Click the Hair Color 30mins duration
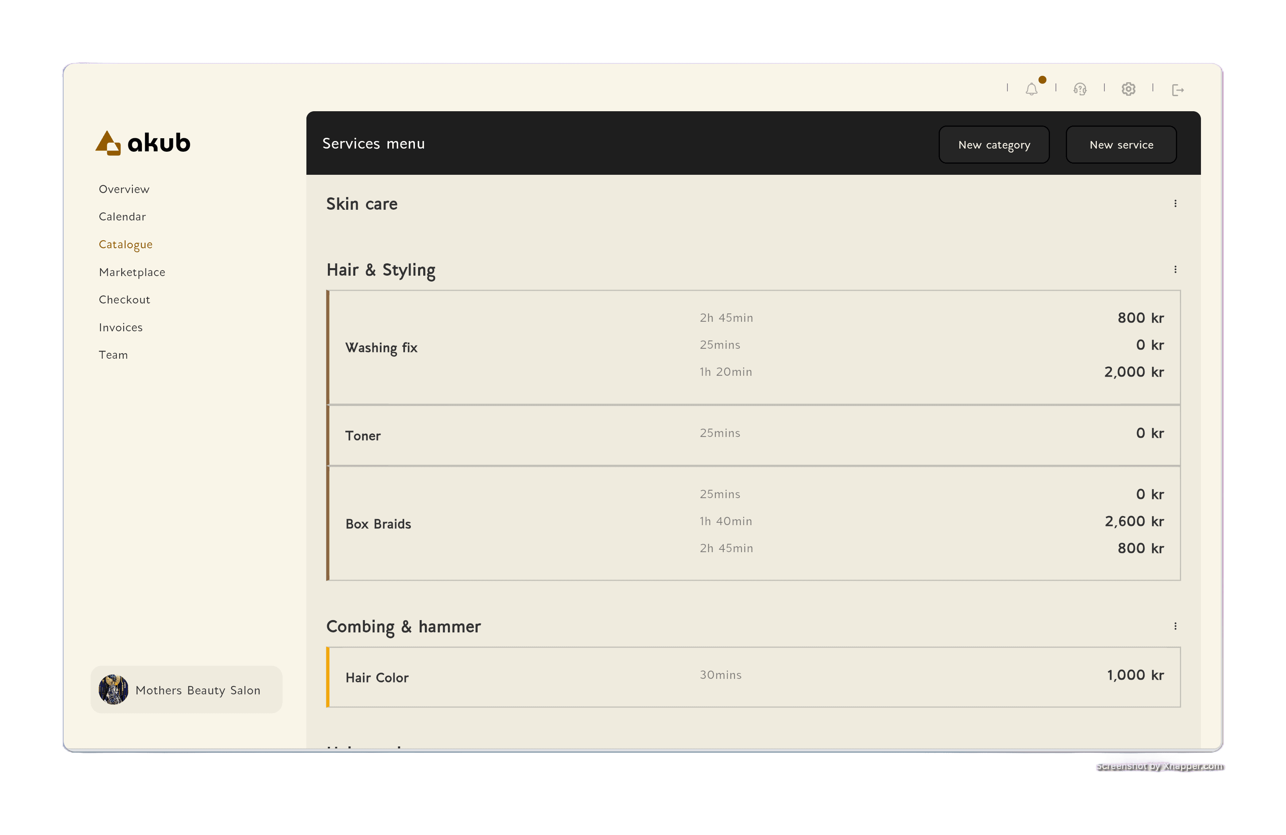1286x835 pixels. [720, 675]
